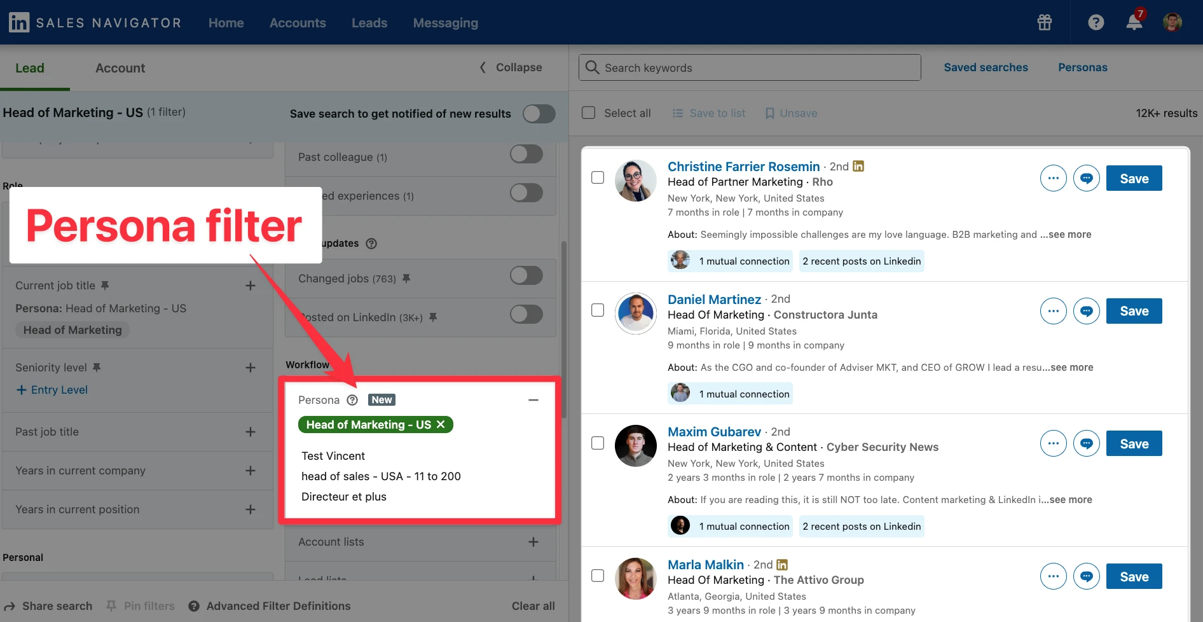The image size is (1203, 622).
Task: Expand the Seniority level filter
Action: [x=251, y=368]
